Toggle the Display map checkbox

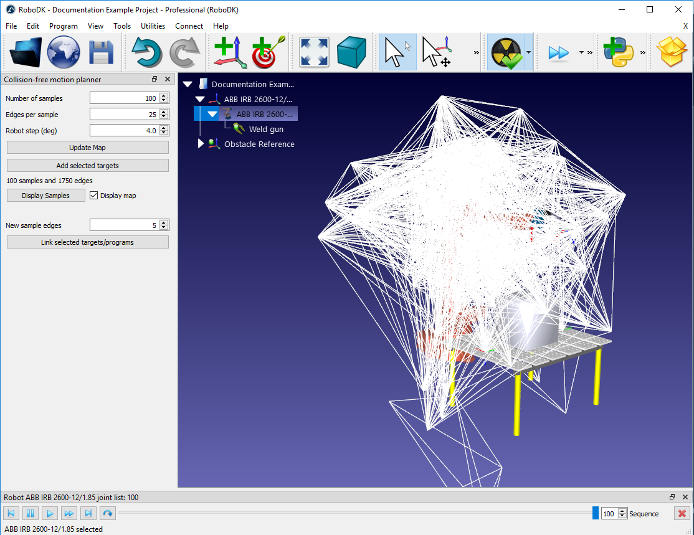point(94,196)
